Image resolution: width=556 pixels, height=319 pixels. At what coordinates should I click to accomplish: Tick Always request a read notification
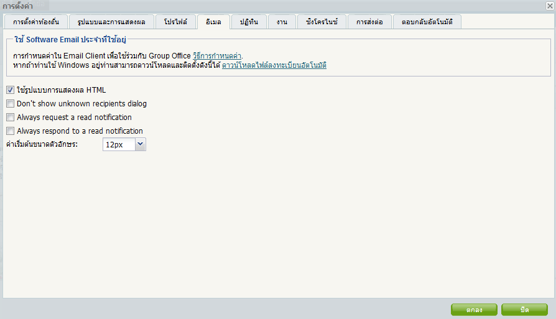click(11, 118)
